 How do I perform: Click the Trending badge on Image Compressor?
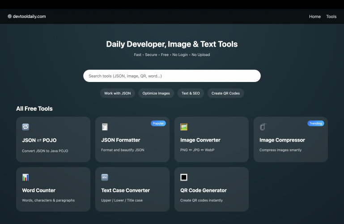click(316, 123)
